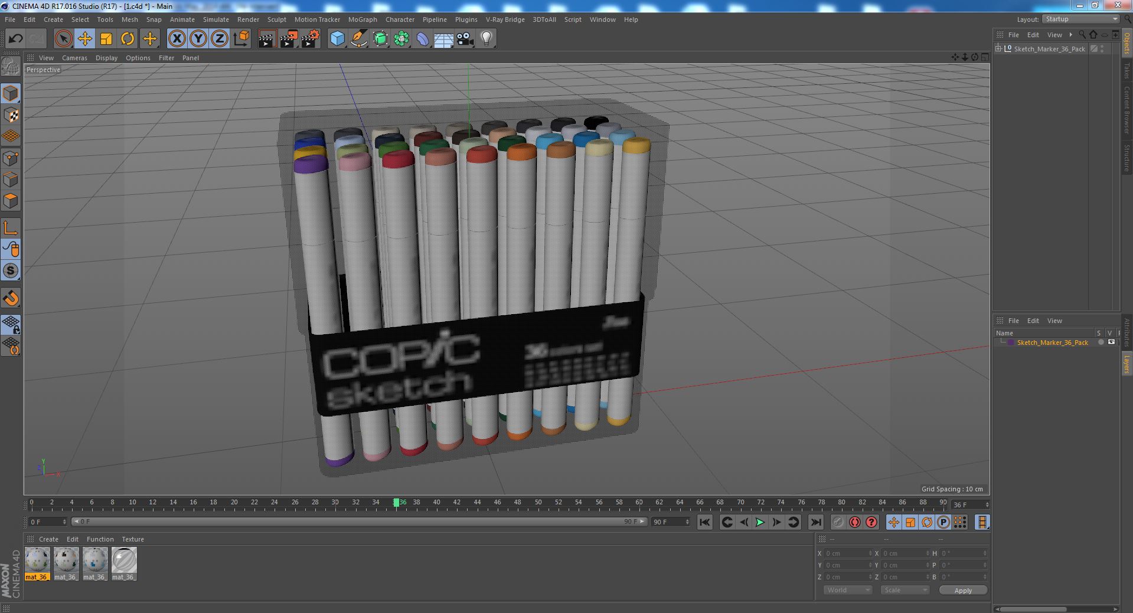Switch to Points mode
Image resolution: width=1133 pixels, height=613 pixels.
pyautogui.click(x=11, y=158)
